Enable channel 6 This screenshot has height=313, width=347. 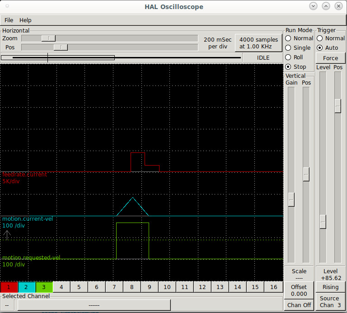[x=97, y=287]
